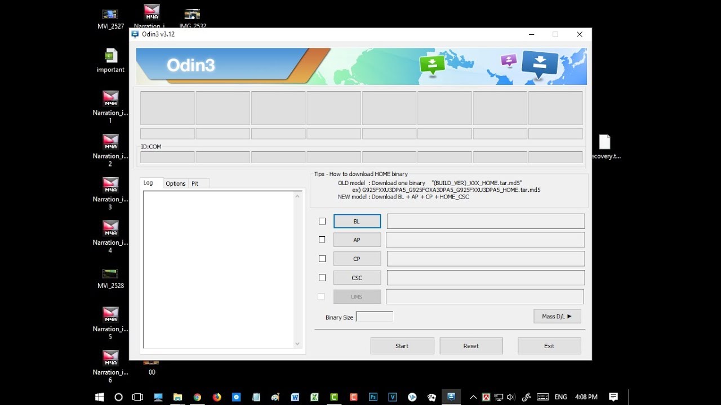Tick the CP checkbox
The image size is (721, 405).
pyautogui.click(x=322, y=259)
